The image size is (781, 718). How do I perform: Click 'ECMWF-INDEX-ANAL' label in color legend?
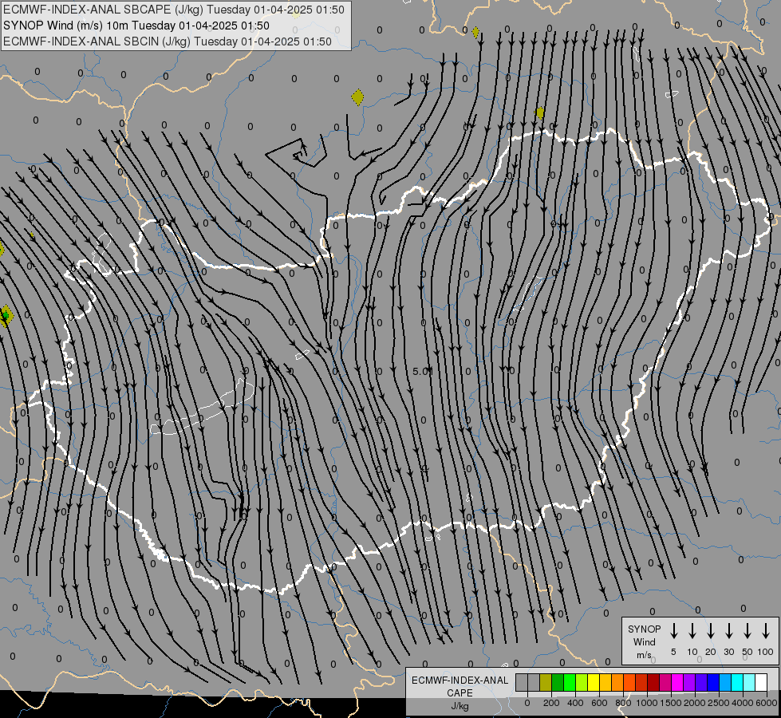(x=460, y=681)
